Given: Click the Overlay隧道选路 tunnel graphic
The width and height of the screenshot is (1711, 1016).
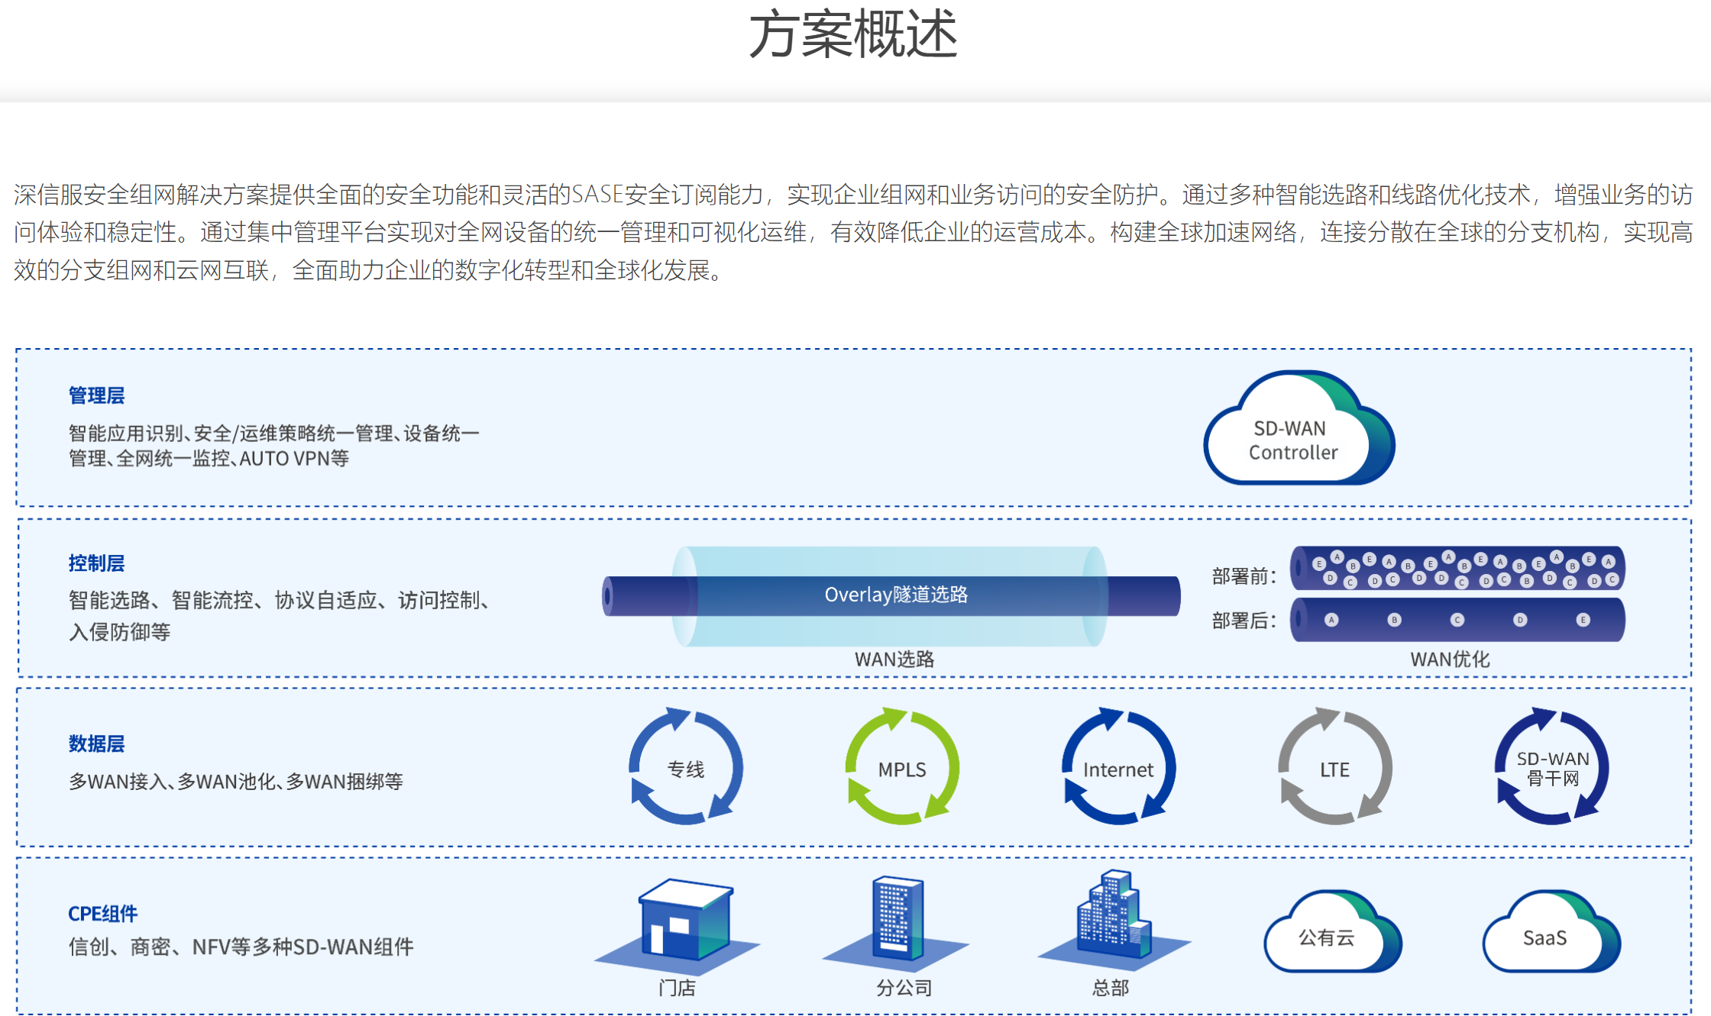Looking at the screenshot, I should (x=891, y=595).
